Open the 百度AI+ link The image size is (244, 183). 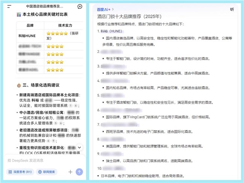coord(105,9)
